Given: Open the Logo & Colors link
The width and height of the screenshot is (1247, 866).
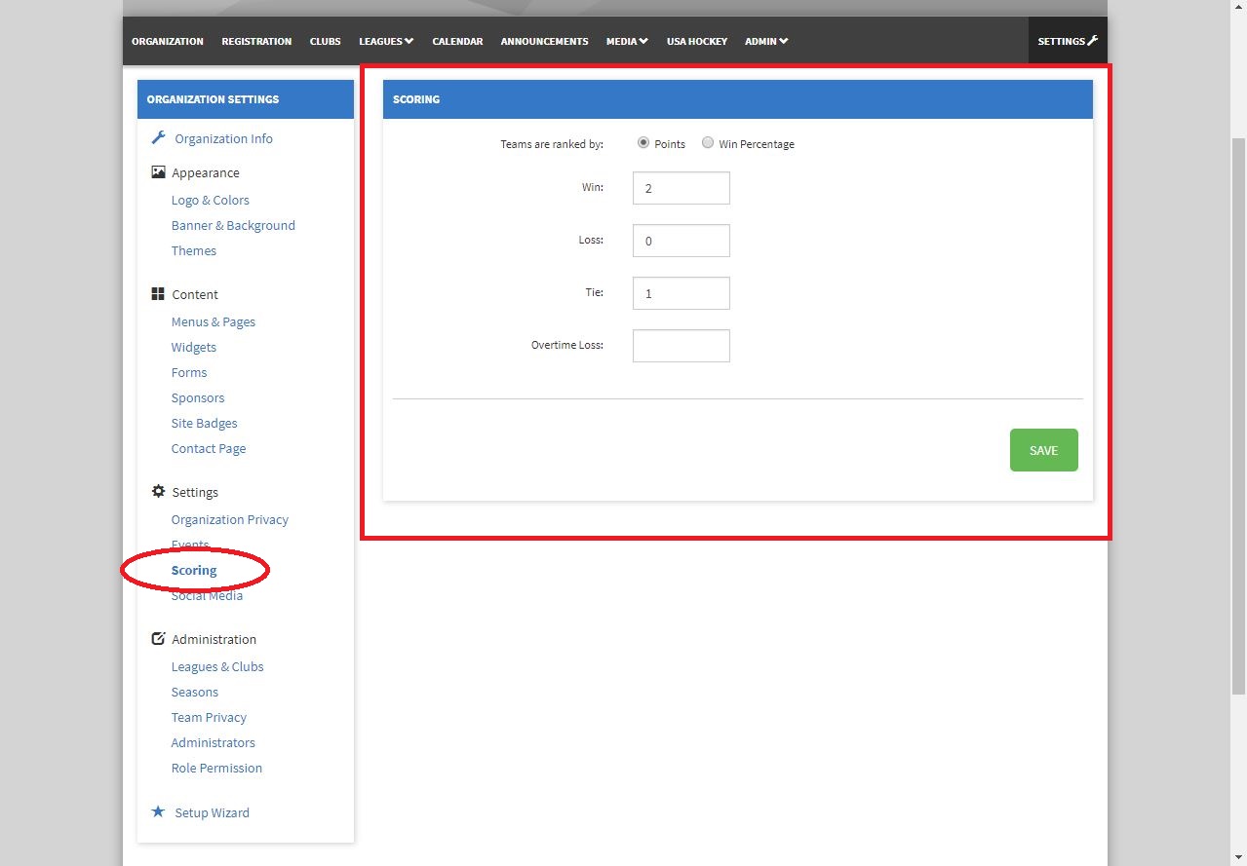Looking at the screenshot, I should click(x=211, y=200).
